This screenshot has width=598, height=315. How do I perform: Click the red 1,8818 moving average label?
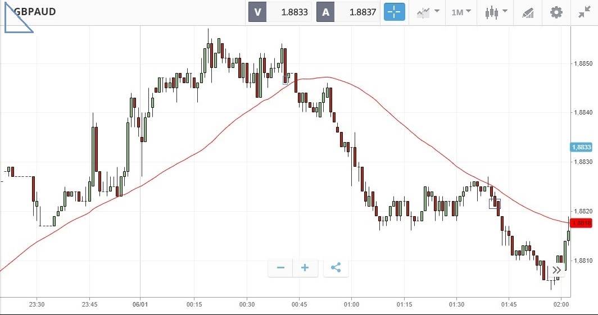581,223
